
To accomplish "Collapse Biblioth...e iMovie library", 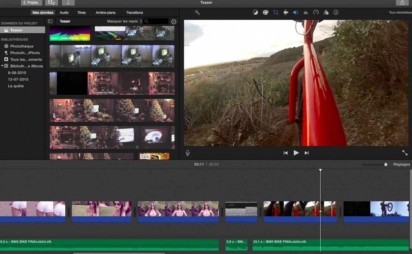I will [2, 66].
